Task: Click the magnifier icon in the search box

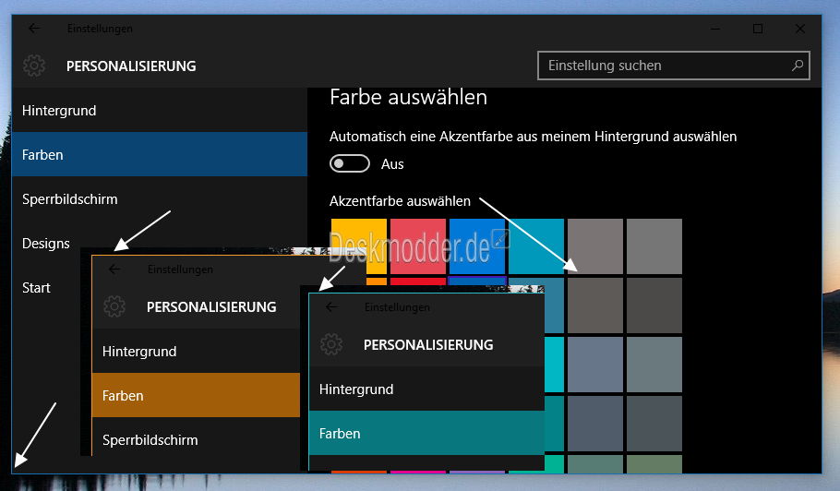Action: [798, 66]
